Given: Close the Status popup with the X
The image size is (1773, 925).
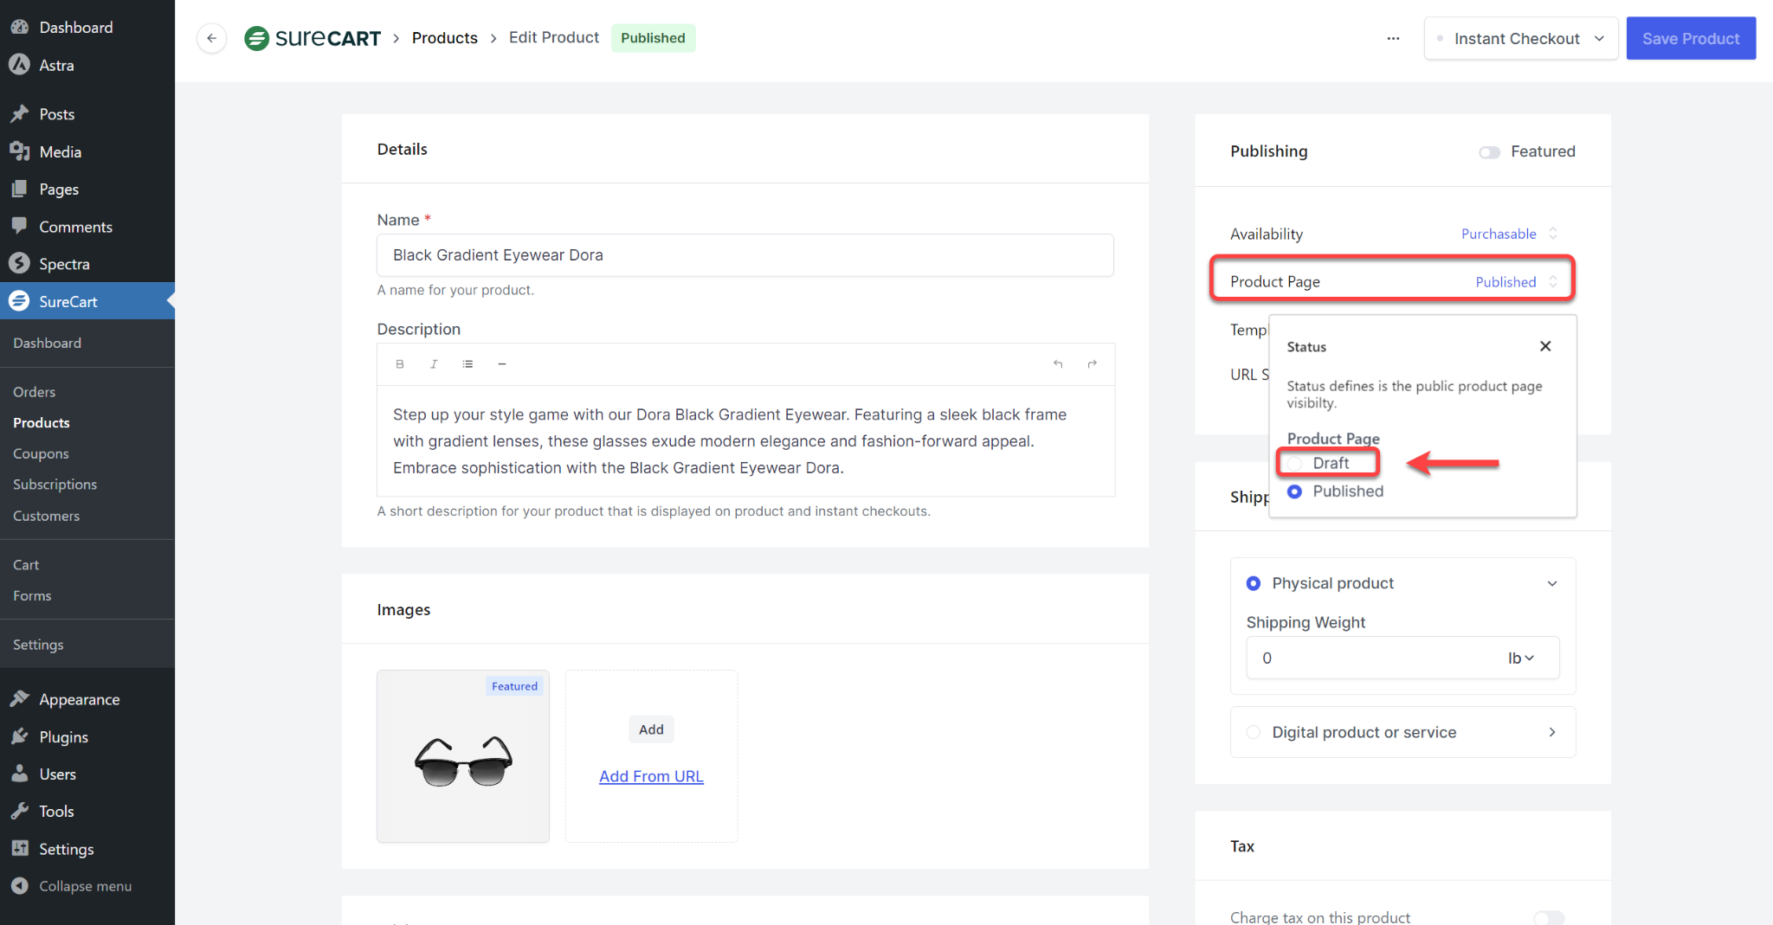Looking at the screenshot, I should [1544, 346].
